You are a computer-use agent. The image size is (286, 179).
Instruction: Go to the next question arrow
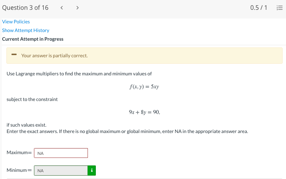pos(77,8)
